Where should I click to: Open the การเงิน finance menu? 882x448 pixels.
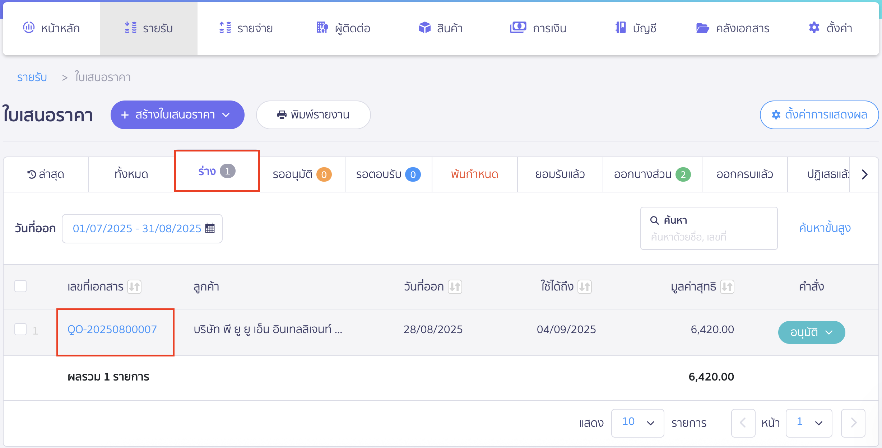click(538, 28)
